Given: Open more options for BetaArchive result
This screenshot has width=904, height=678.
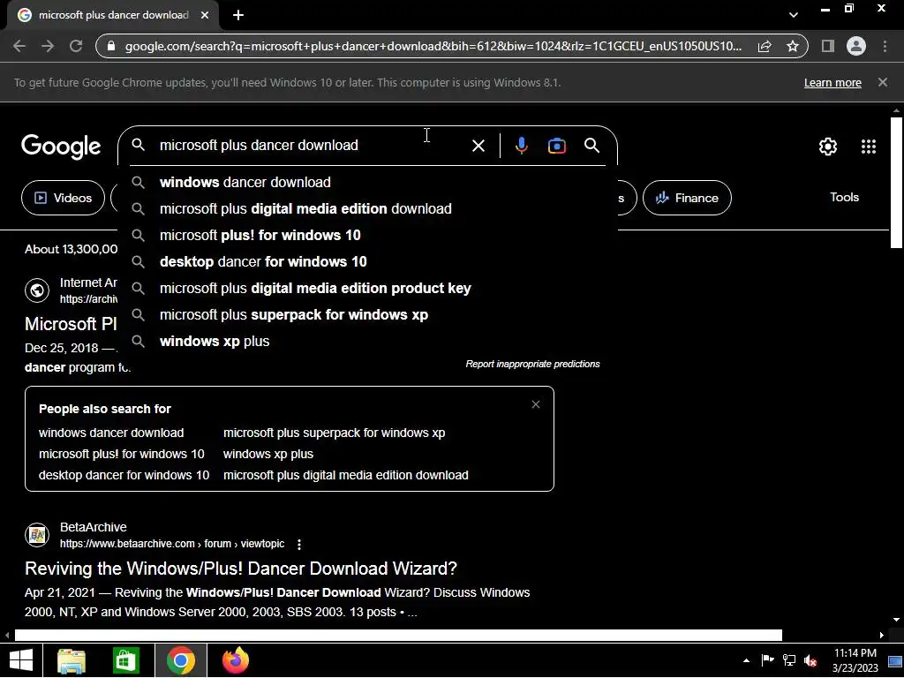Looking at the screenshot, I should (298, 544).
